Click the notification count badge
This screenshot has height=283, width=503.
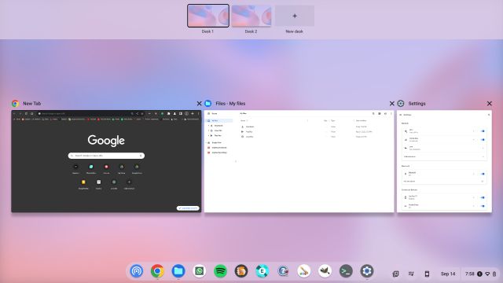[479, 274]
